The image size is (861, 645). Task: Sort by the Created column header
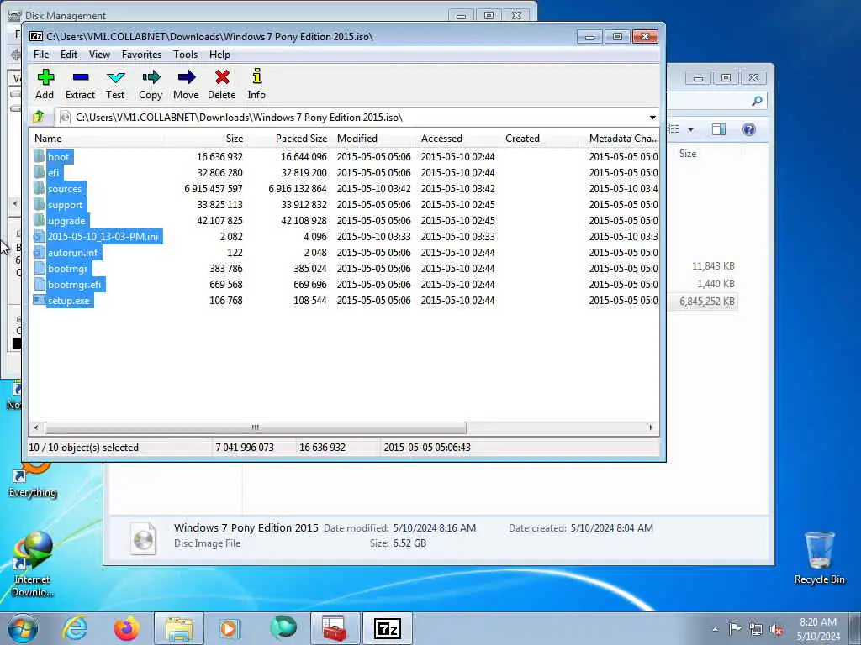click(x=542, y=139)
